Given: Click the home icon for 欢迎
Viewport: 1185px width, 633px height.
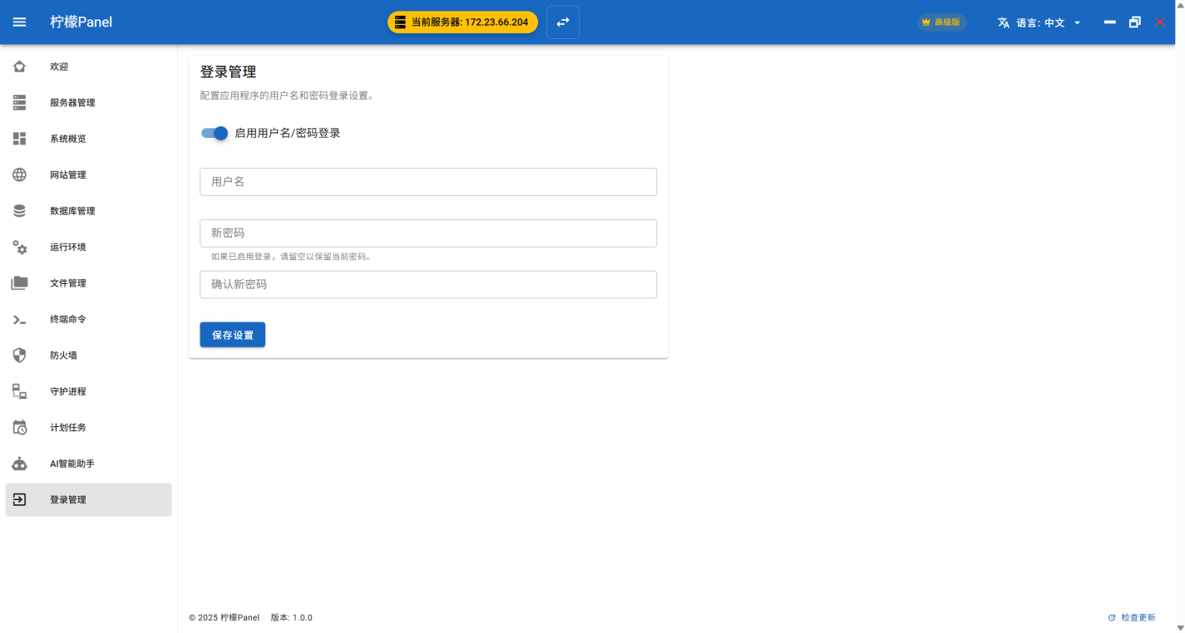Looking at the screenshot, I should [x=19, y=66].
